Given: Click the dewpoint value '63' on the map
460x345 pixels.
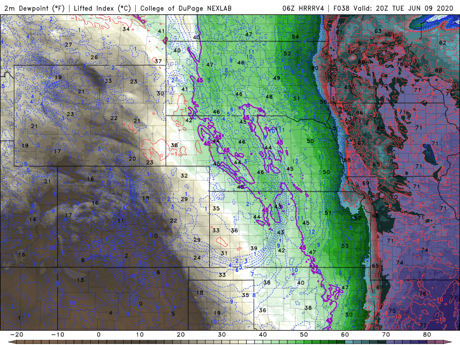Looking at the screenshot, I should (x=378, y=31).
